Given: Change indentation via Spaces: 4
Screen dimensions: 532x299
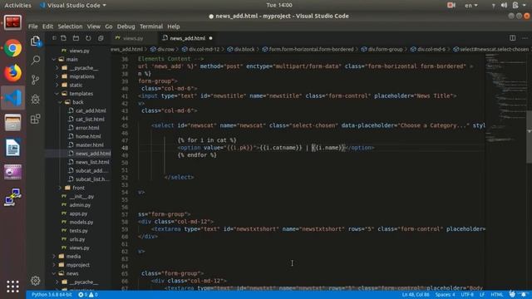Looking at the screenshot, I should pyautogui.click(x=445, y=295).
